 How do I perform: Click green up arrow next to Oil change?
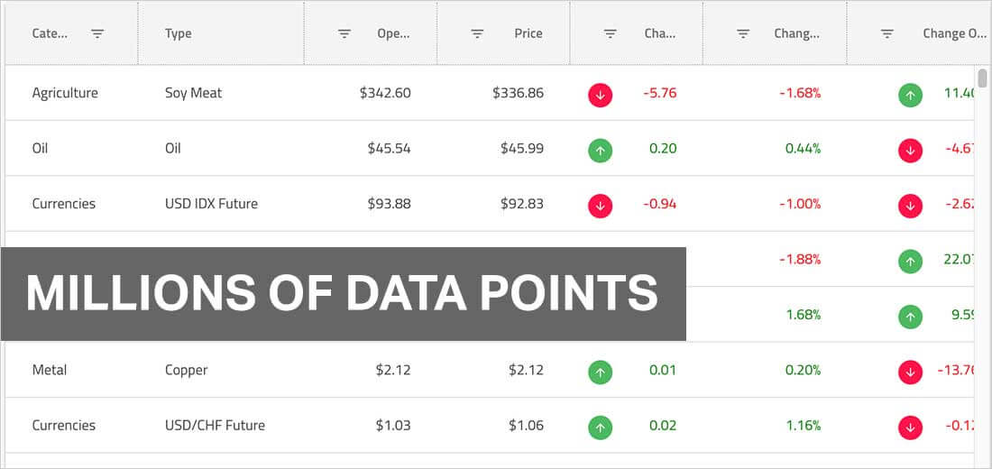pyautogui.click(x=600, y=150)
